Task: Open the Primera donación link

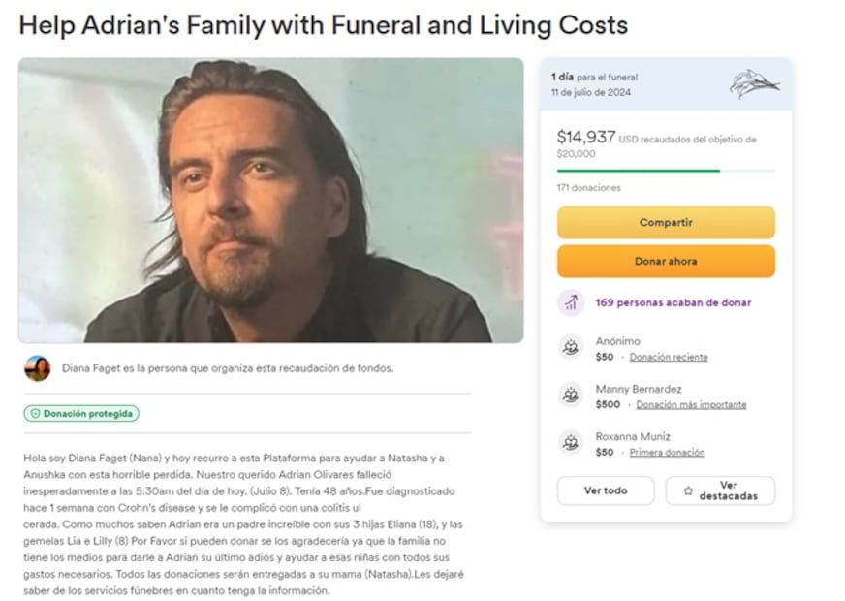Action: (x=667, y=453)
